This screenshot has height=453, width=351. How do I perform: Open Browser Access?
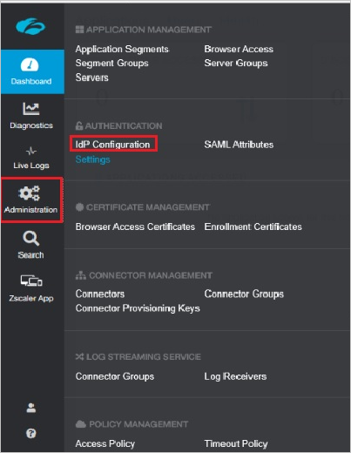239,49
